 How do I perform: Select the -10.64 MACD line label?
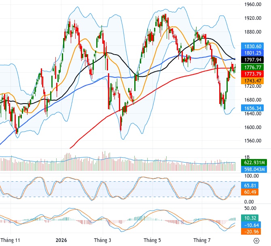pos(251,225)
